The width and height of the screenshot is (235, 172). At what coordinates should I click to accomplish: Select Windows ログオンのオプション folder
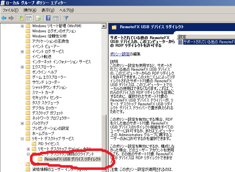point(54,31)
